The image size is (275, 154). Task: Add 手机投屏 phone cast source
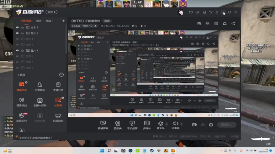tap(132, 125)
